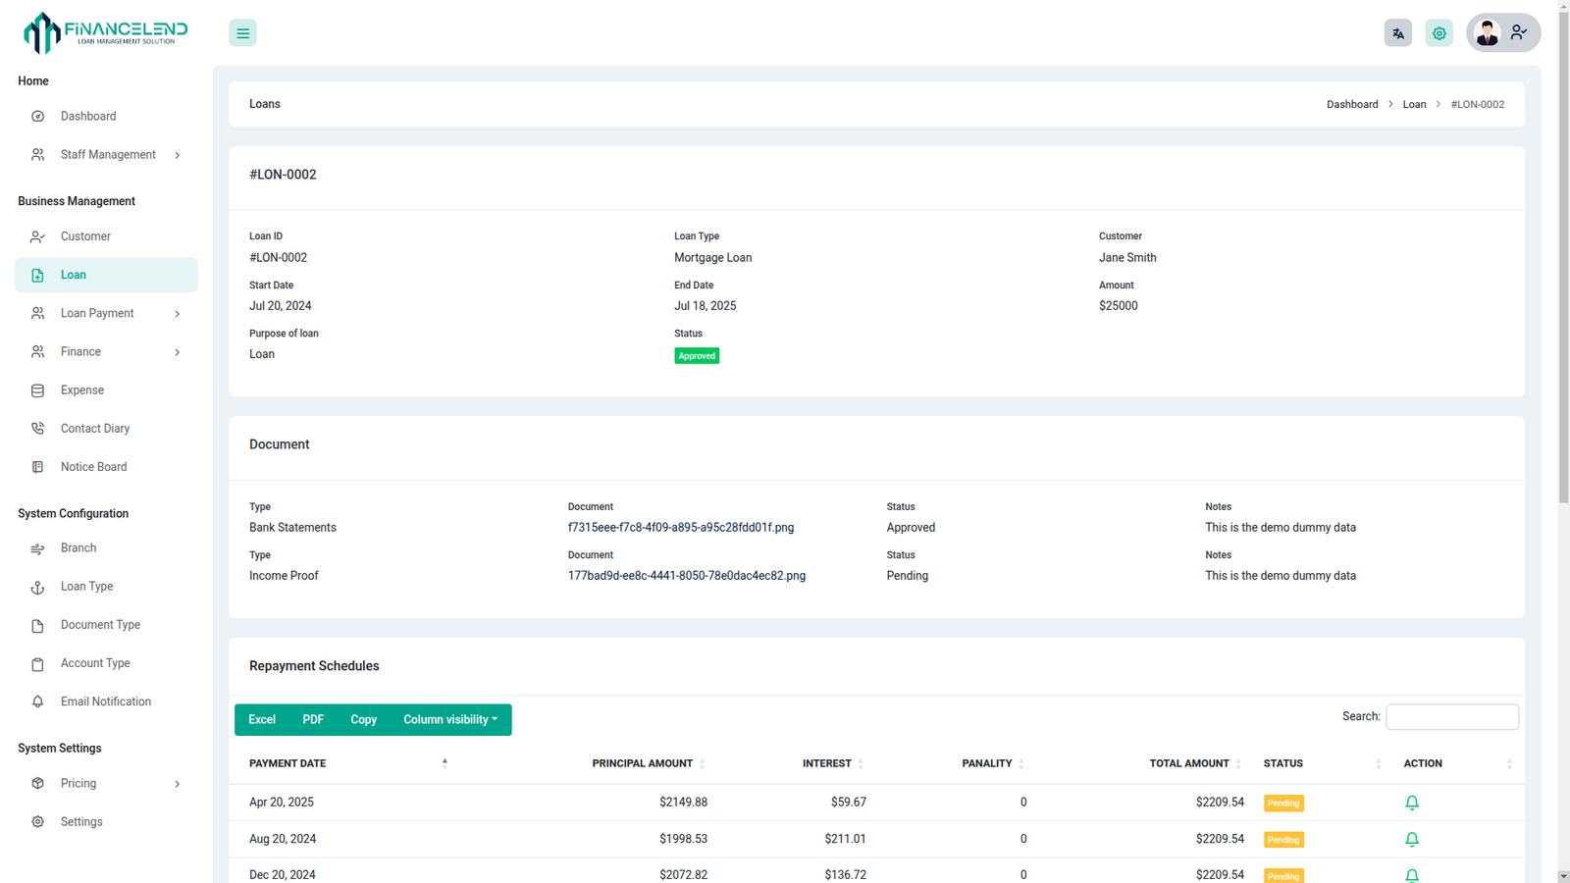Click the bell icon for Apr 20, 2025 payment

coord(1411,803)
